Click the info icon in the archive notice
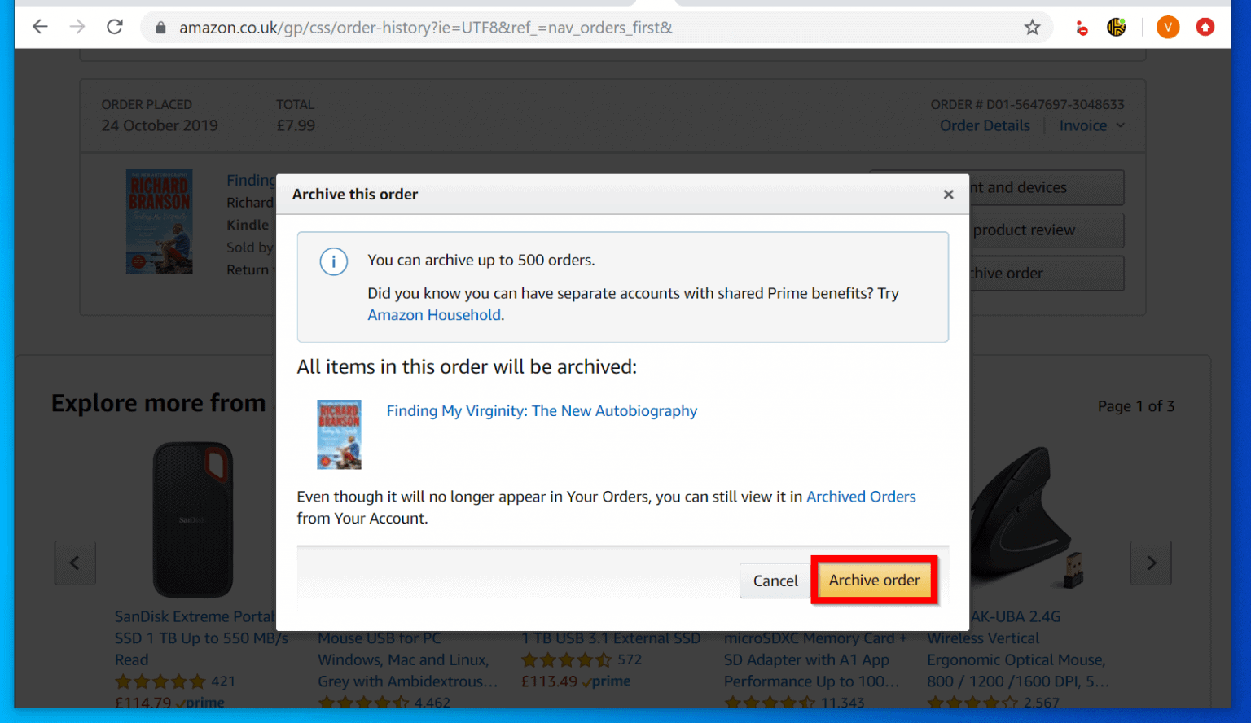Viewport: 1251px width, 723px height. pyautogui.click(x=333, y=261)
